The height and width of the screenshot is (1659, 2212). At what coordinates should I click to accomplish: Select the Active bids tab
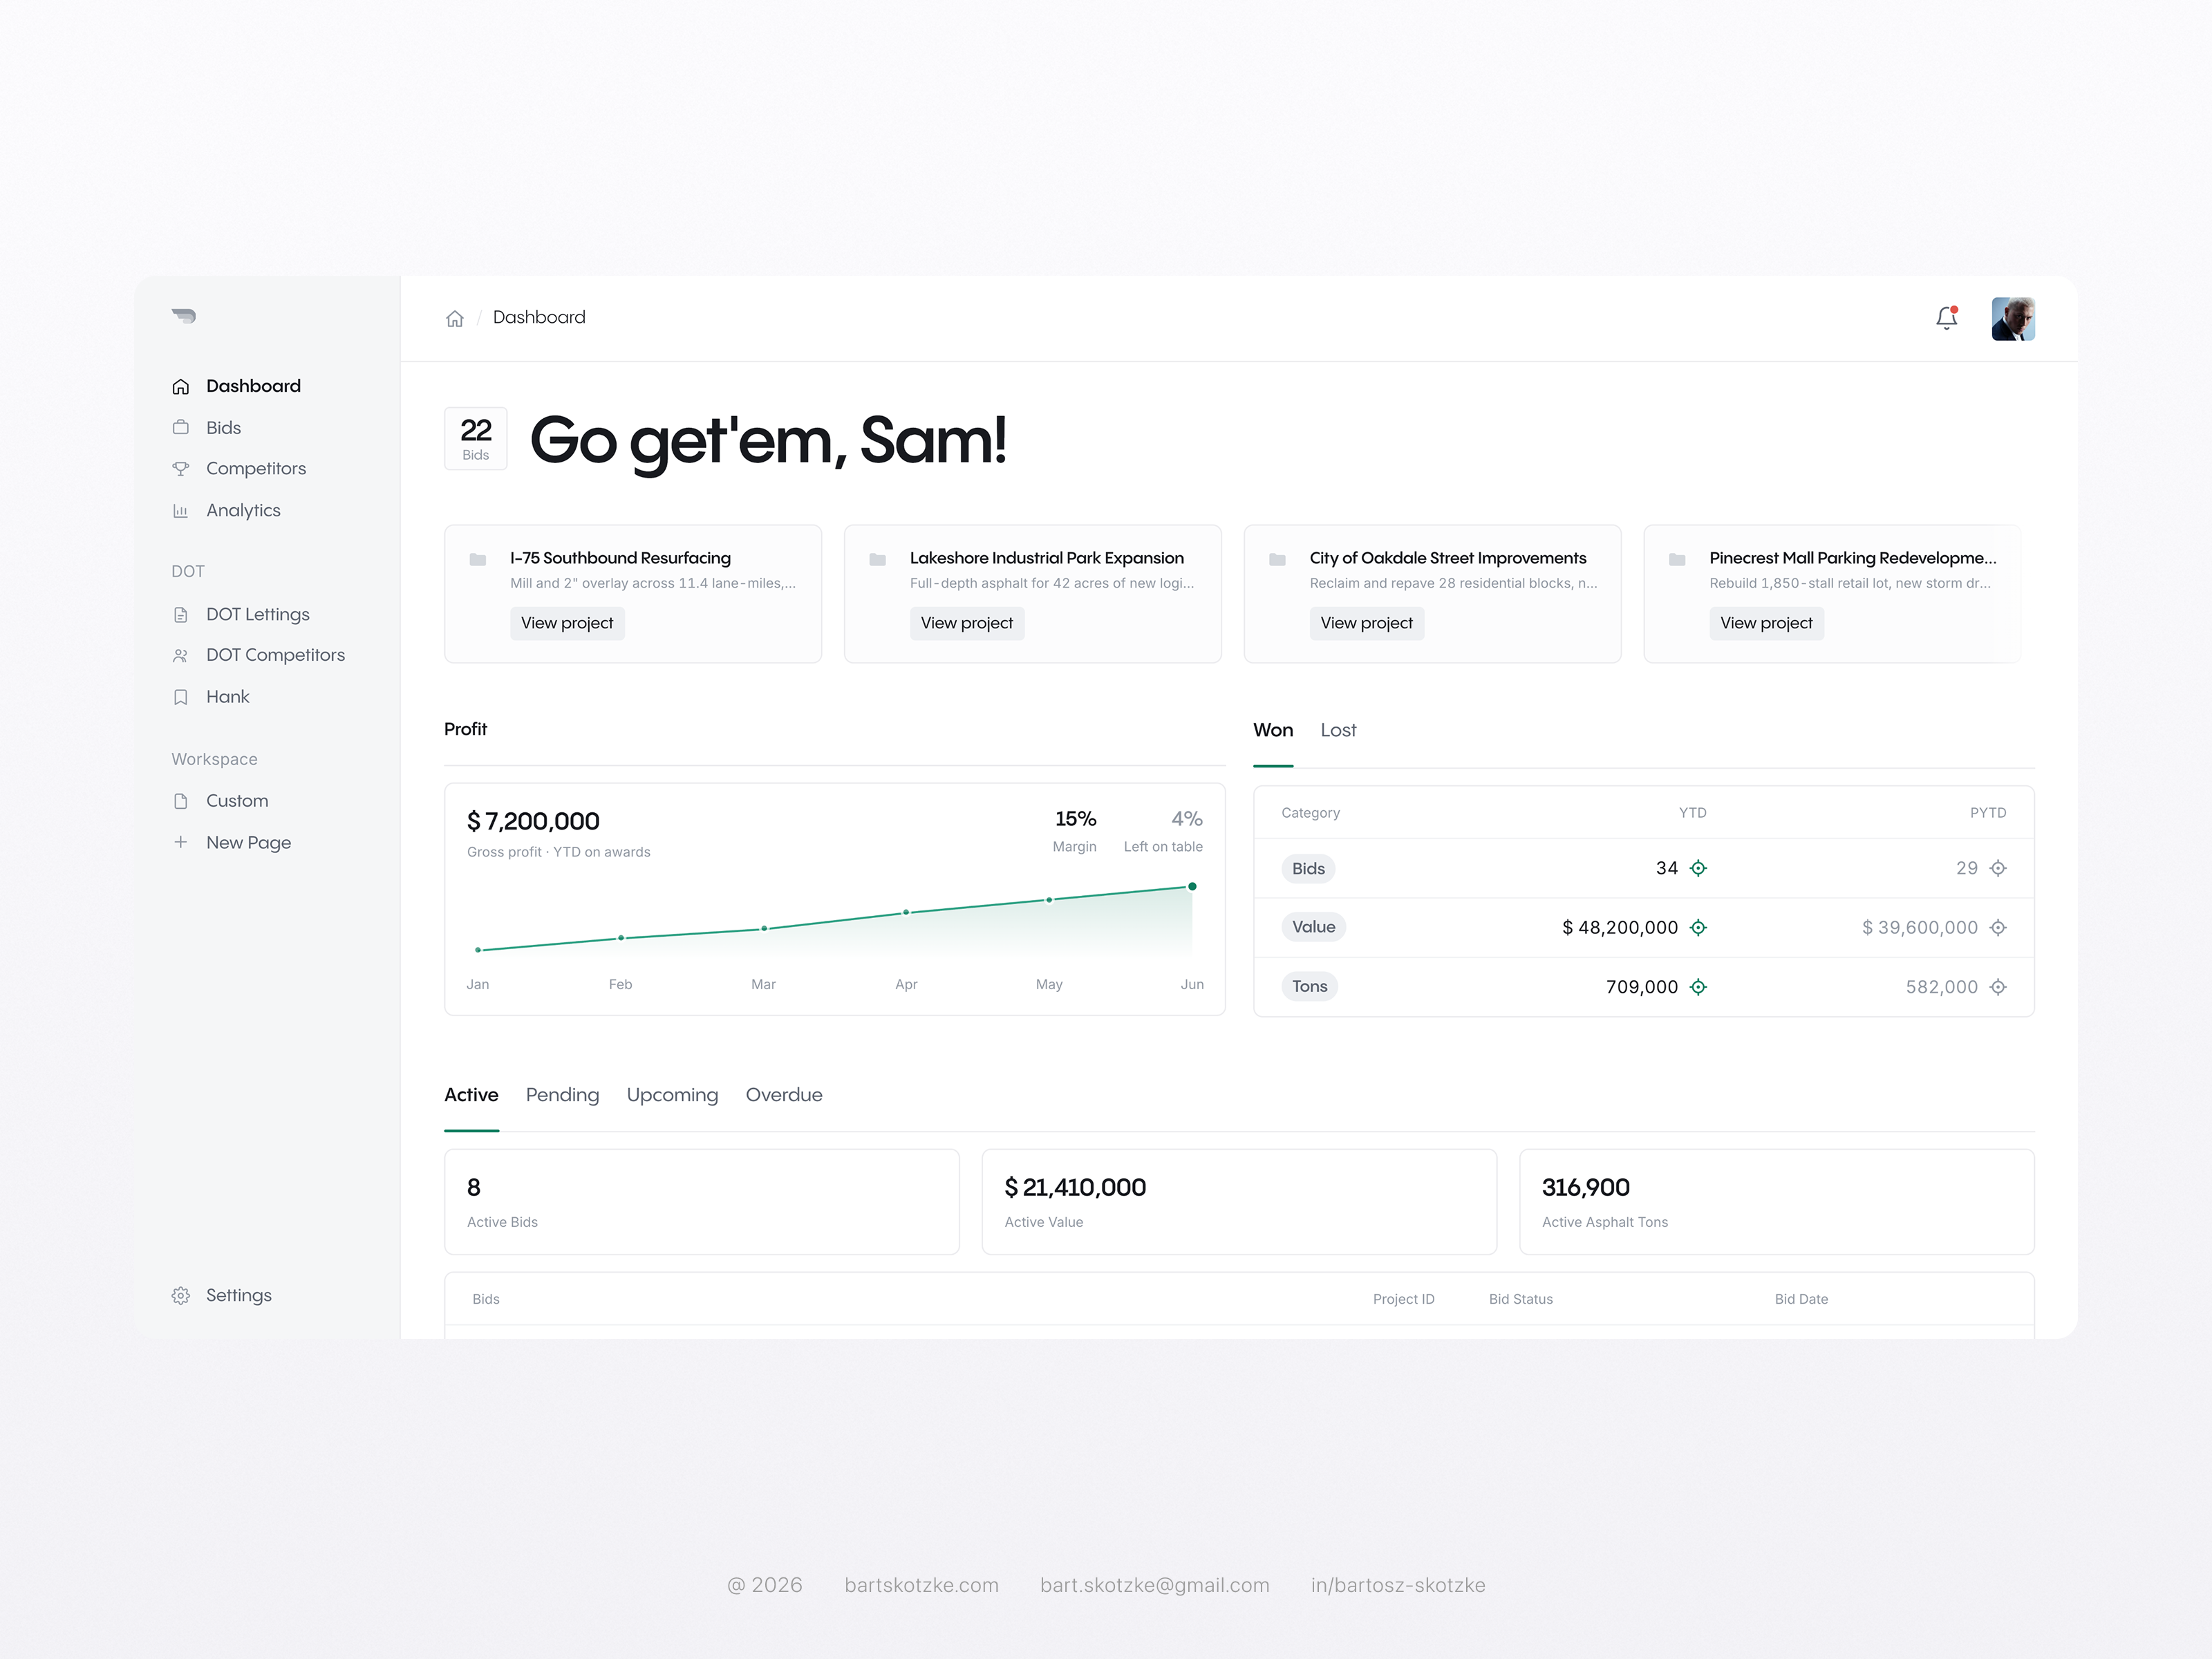pyautogui.click(x=471, y=1095)
